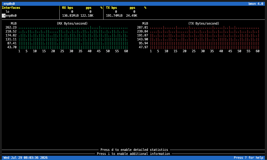Click the green RX bytes graph area
The height and width of the screenshot is (160, 267).
coord(73,37)
